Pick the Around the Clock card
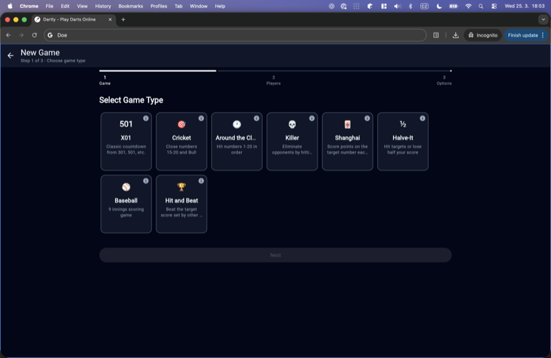This screenshot has height=358, width=551. pos(237,141)
